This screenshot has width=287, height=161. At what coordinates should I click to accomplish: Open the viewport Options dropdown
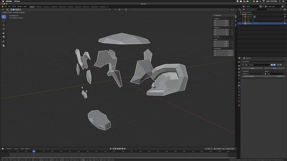coord(232,9)
